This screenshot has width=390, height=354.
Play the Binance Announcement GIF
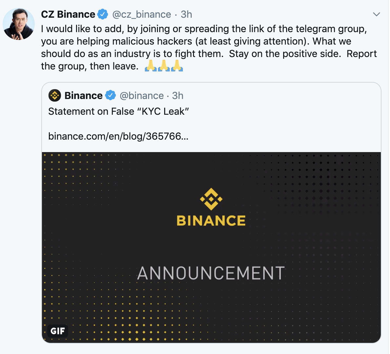click(x=211, y=247)
